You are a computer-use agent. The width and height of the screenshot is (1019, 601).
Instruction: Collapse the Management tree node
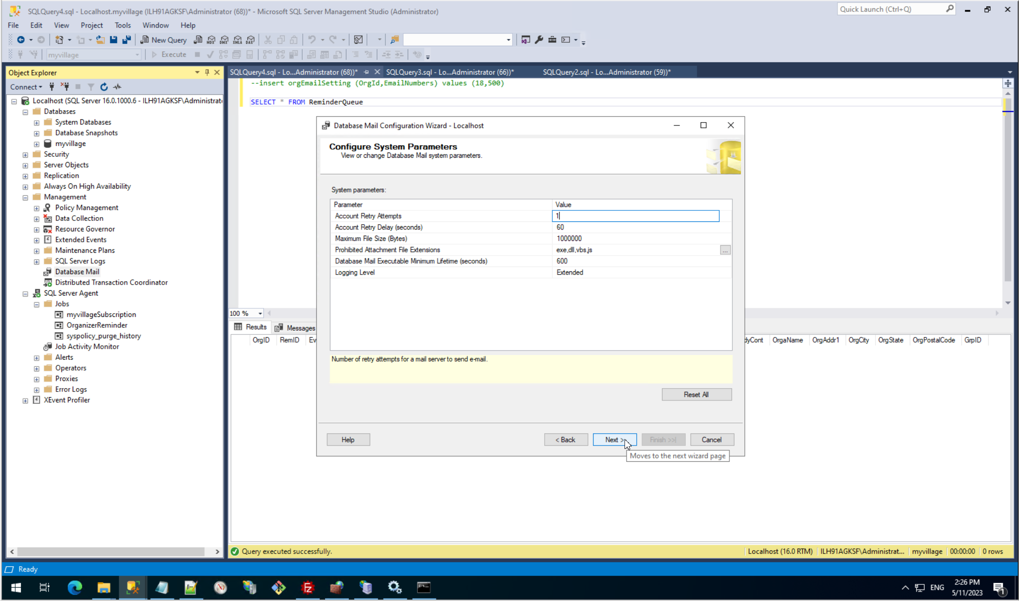coord(25,198)
